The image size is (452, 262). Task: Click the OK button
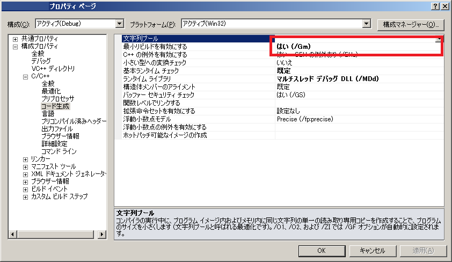tap(322, 251)
